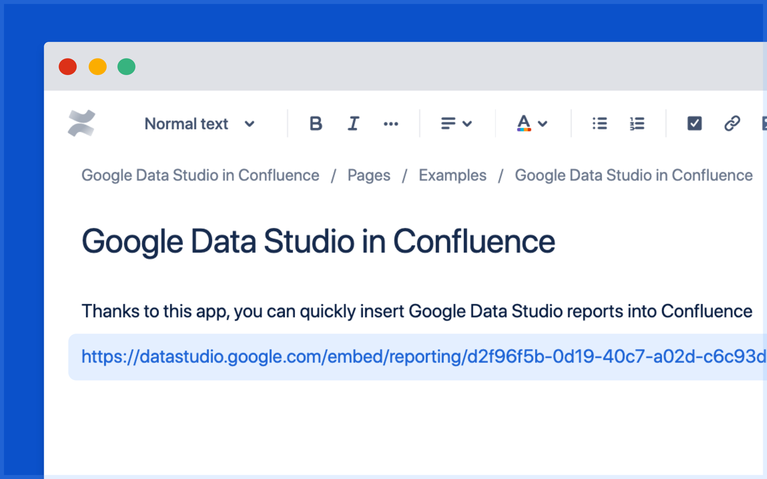Minimize the window with the yellow button
The width and height of the screenshot is (767, 479).
[97, 67]
